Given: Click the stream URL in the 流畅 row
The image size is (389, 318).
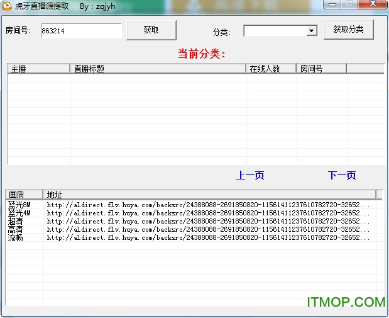Looking at the screenshot, I should tap(208, 237).
